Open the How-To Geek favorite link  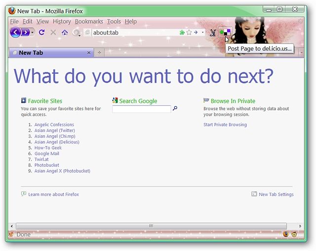pos(48,148)
